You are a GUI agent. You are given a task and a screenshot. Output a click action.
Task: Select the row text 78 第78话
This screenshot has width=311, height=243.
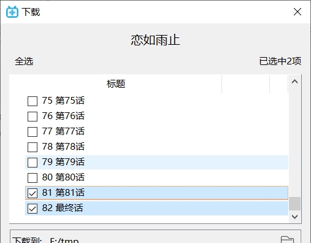click(63, 147)
